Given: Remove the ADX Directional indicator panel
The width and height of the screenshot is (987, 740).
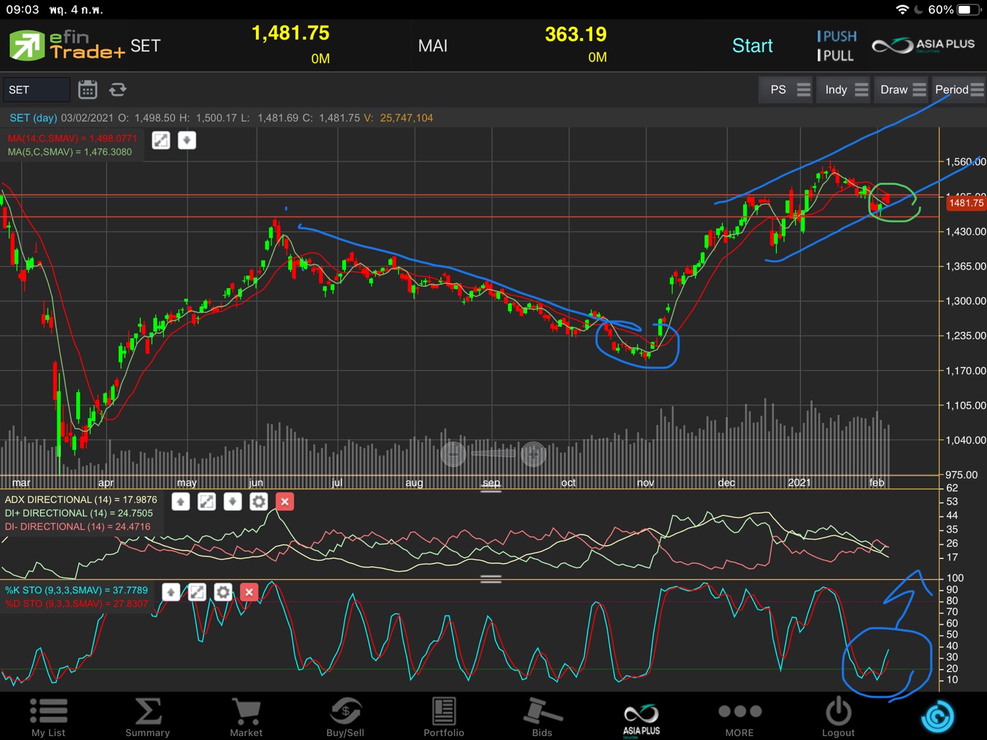Looking at the screenshot, I should coord(284,502).
